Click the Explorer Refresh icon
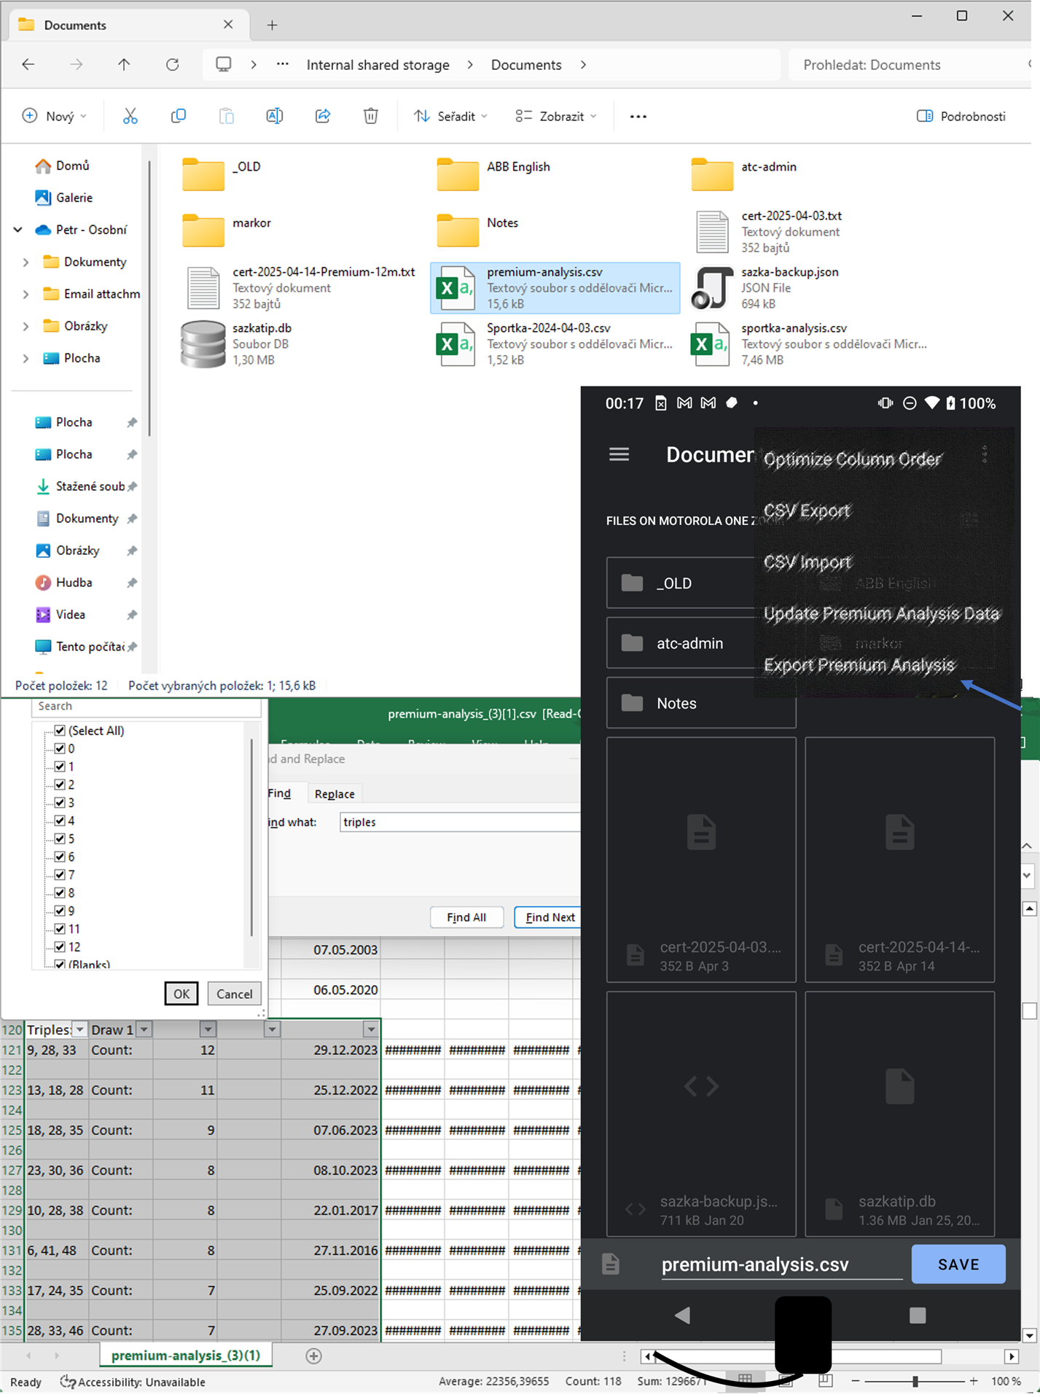 point(173,65)
